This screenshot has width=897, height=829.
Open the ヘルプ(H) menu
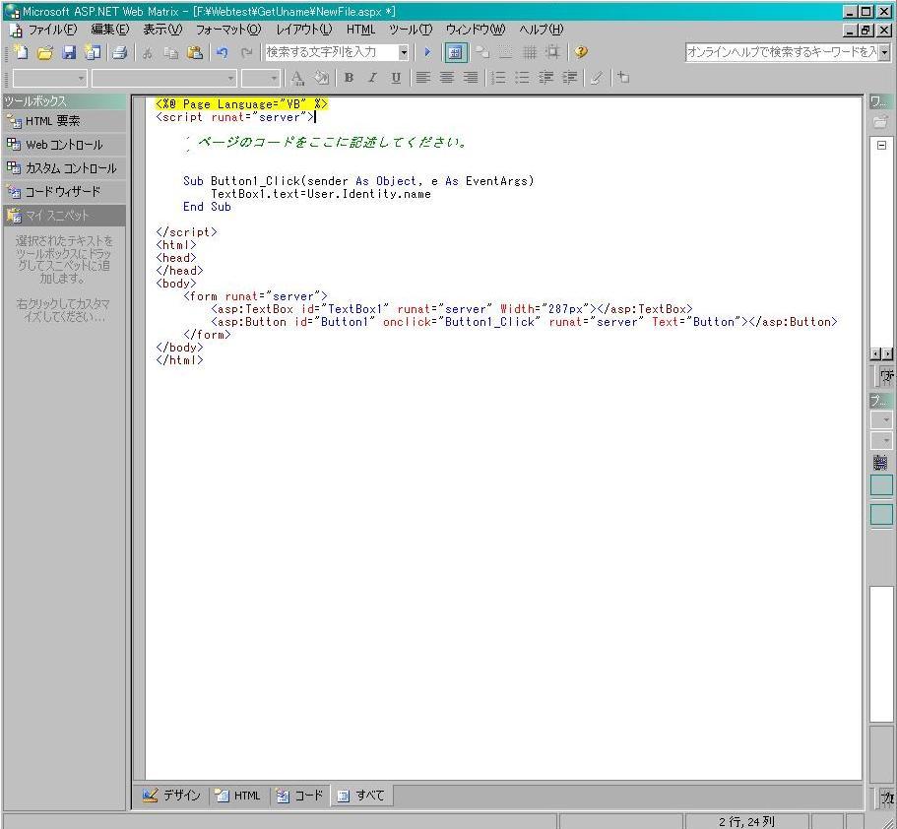(542, 30)
